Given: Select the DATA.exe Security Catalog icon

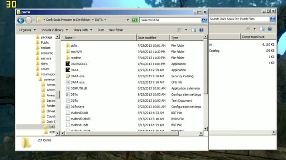Looking at the screenshot, I should pos(67,76).
